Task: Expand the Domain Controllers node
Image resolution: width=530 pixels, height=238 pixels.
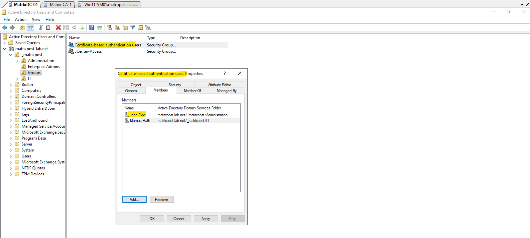Action: [11, 96]
